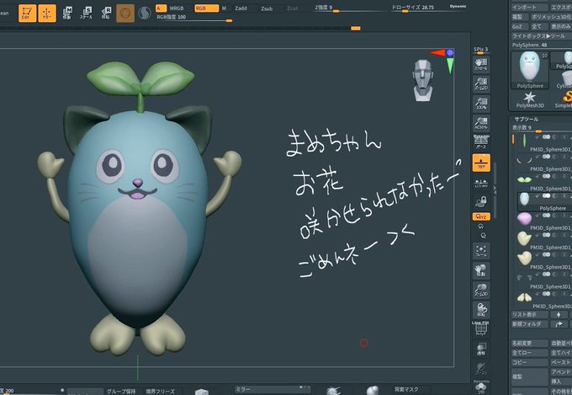Click the リスト表示 list view button
Viewport: 572px width, 395px height.
529,315
